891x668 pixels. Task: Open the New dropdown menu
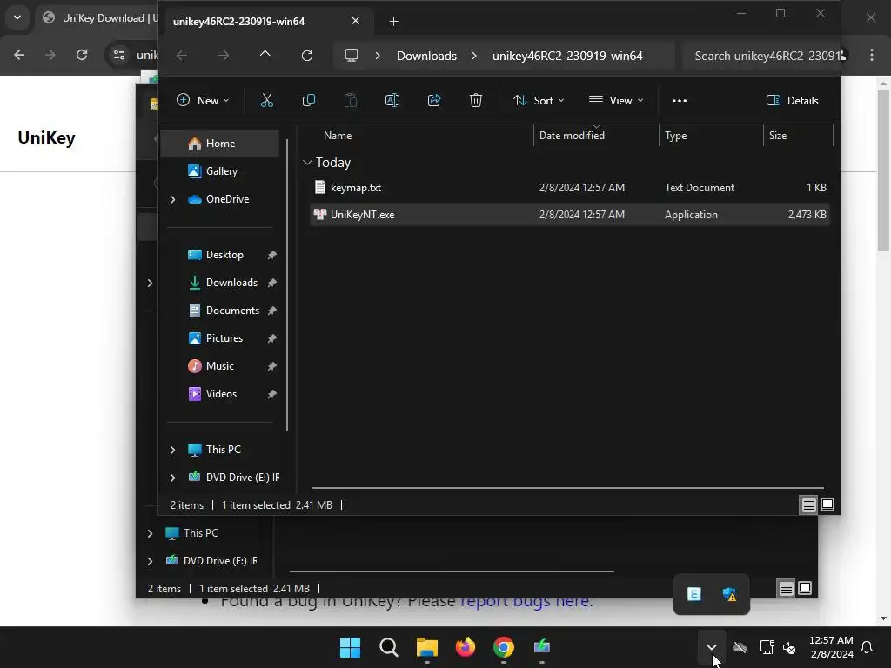coord(203,101)
